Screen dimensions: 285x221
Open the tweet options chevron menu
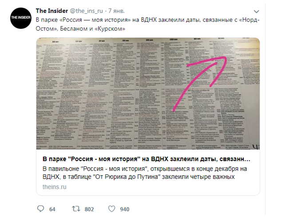click(256, 12)
